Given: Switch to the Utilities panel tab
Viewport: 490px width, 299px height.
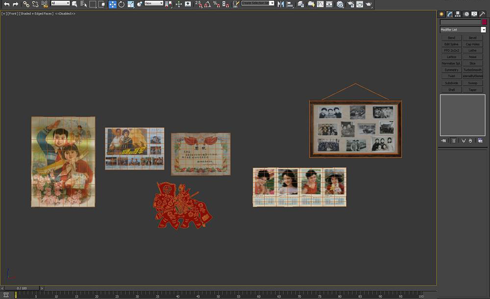Looking at the screenshot, I should 483,14.
